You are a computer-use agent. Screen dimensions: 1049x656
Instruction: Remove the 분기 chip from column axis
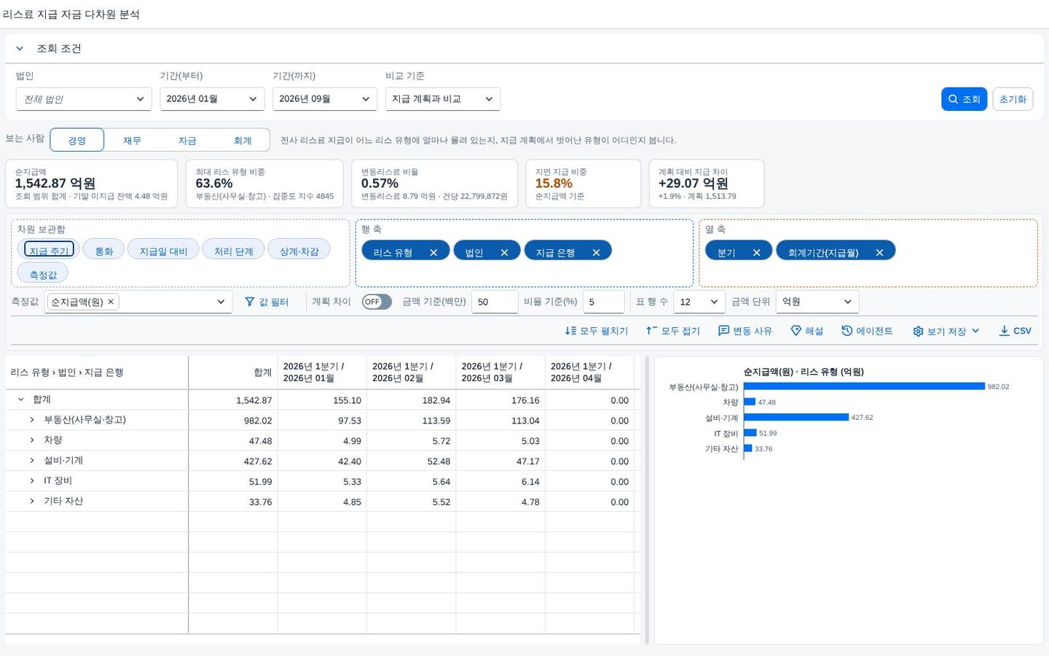click(x=756, y=253)
